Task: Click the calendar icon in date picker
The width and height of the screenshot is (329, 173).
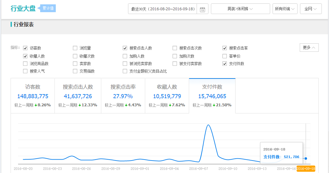Action: (x=203, y=9)
